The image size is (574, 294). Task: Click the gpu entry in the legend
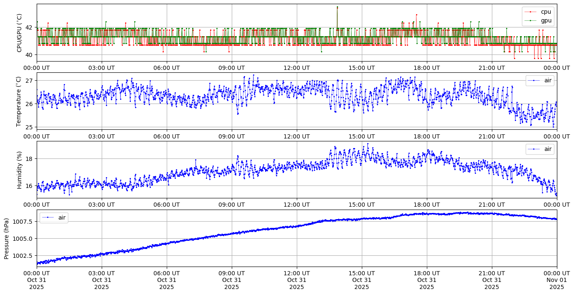546,20
